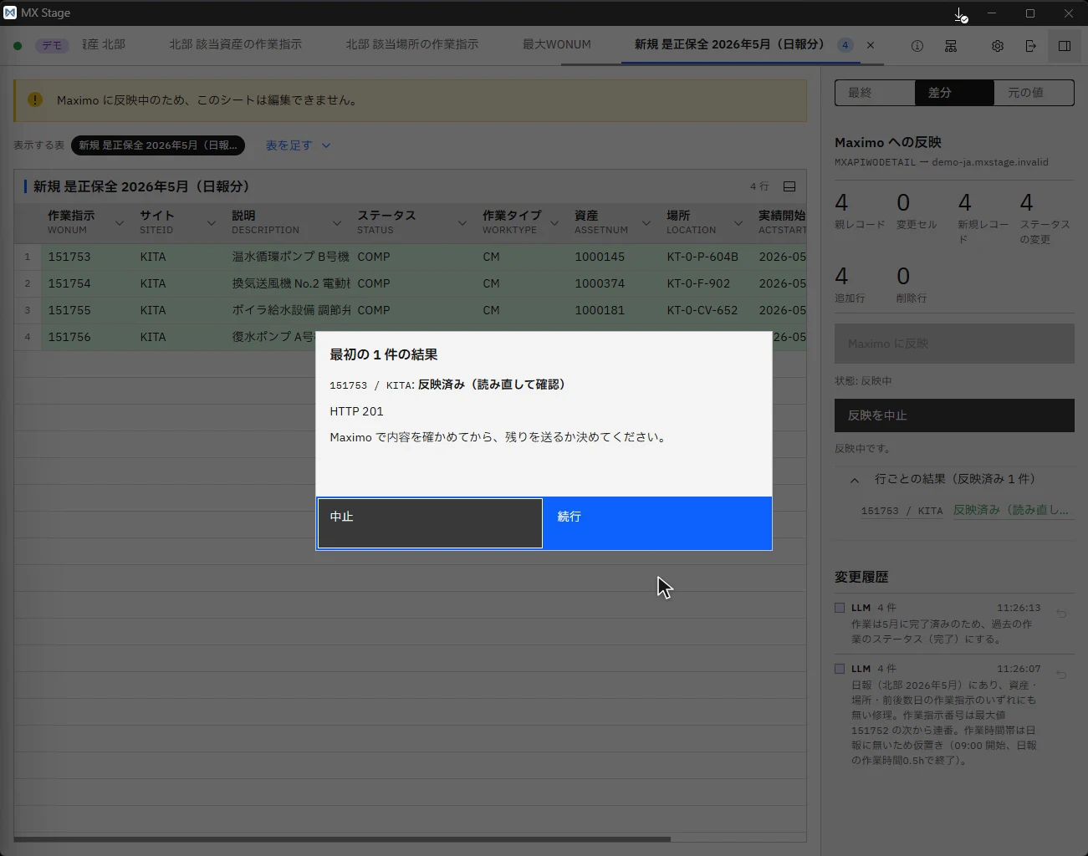This screenshot has height=856, width=1088.
Task: Close the 新規 是正保全 2026年5月 tab
Action: pos(871,45)
